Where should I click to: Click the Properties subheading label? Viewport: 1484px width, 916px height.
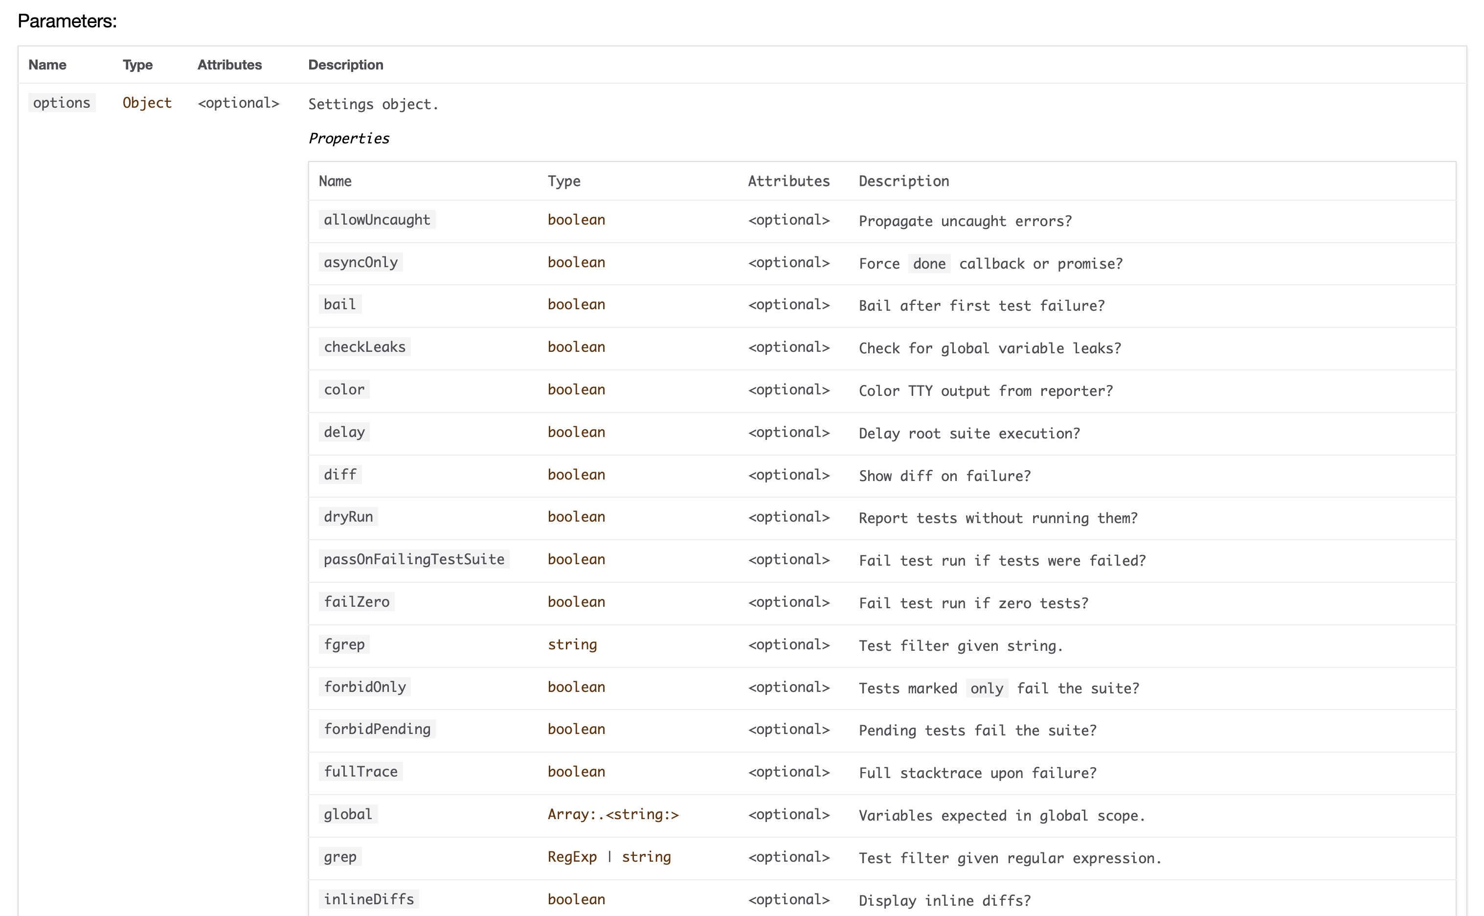pyautogui.click(x=349, y=139)
